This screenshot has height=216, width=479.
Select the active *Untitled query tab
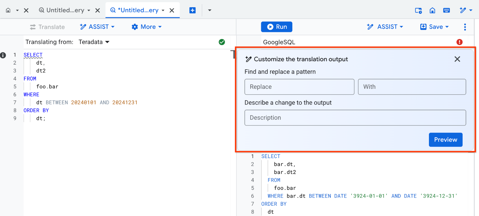[x=138, y=10]
